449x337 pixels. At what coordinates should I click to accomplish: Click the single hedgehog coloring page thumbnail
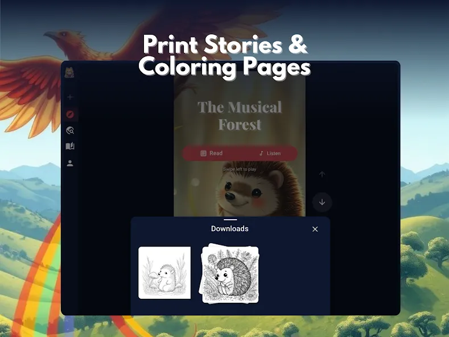click(x=164, y=273)
